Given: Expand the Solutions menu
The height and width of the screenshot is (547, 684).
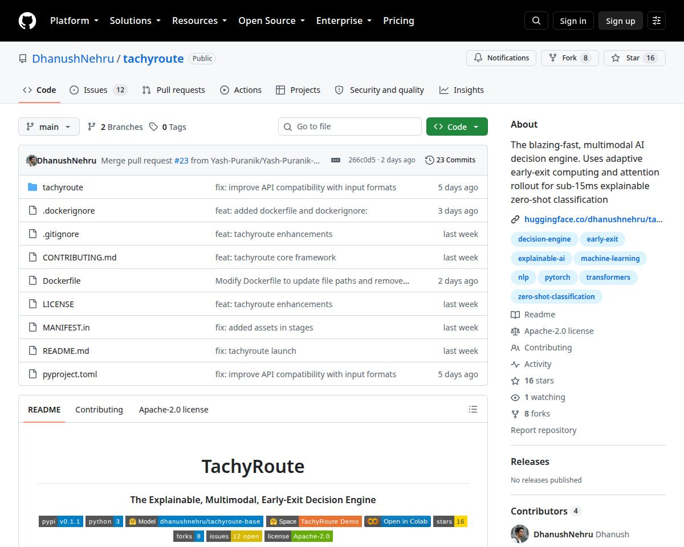Looking at the screenshot, I should coord(135,21).
